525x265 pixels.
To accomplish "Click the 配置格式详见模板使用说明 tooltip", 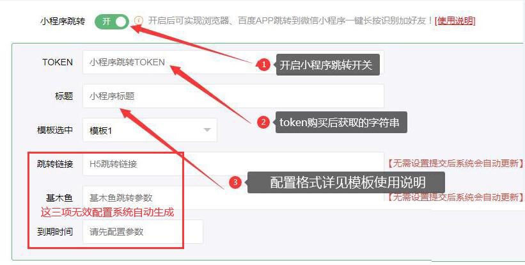I will (346, 182).
